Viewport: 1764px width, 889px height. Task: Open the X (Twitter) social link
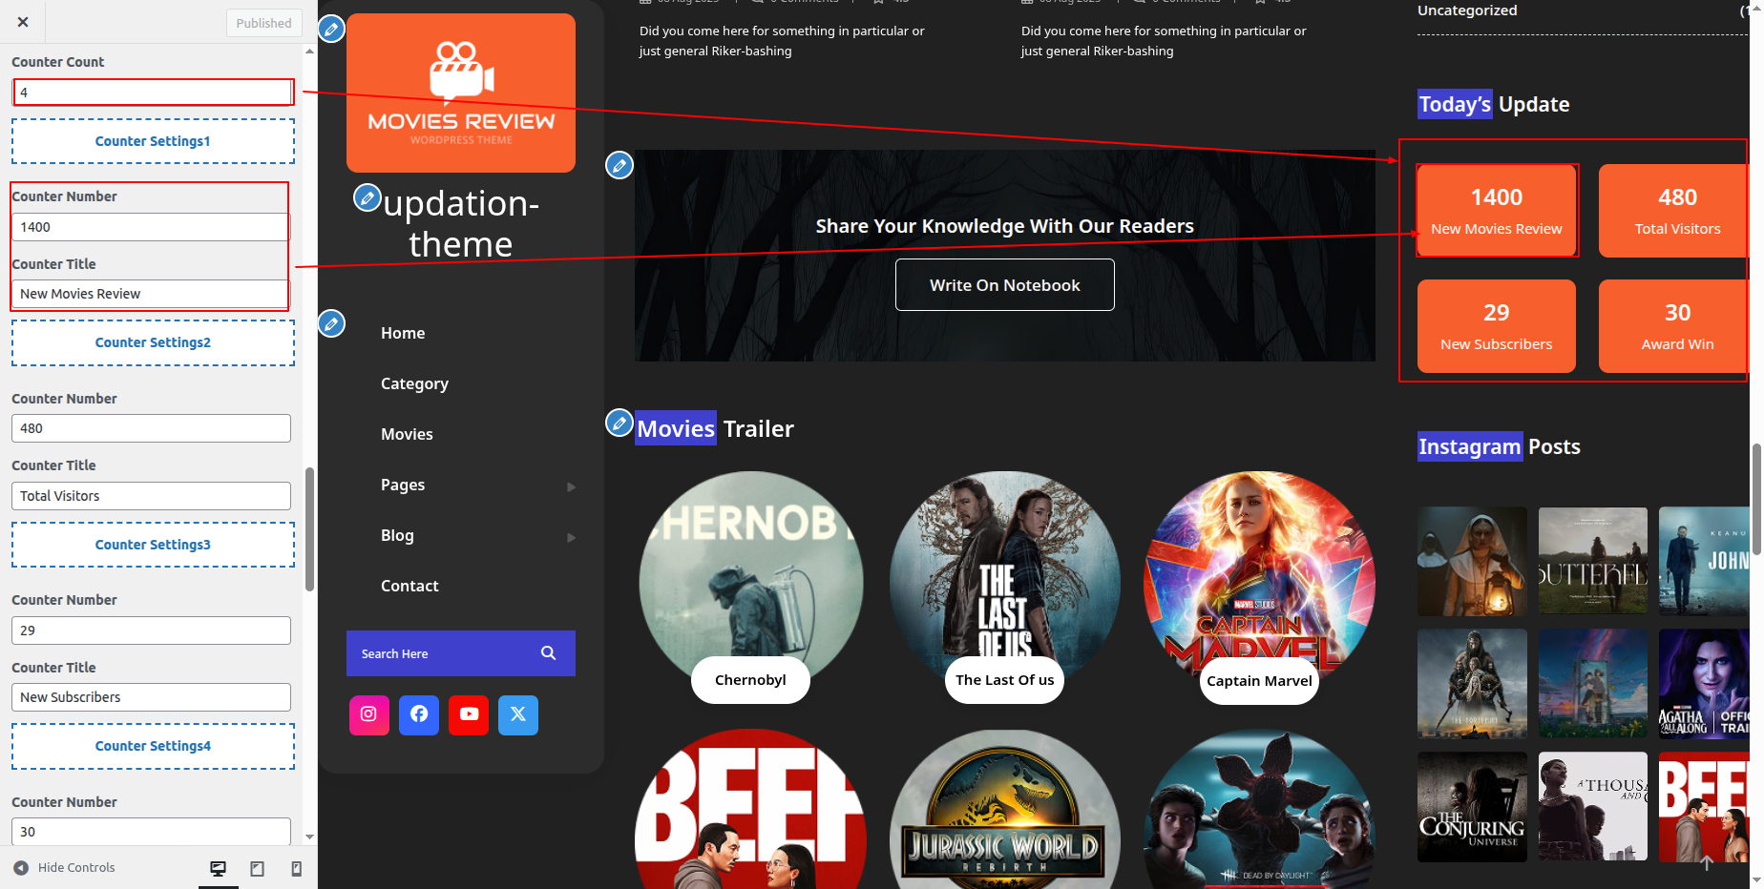click(518, 714)
